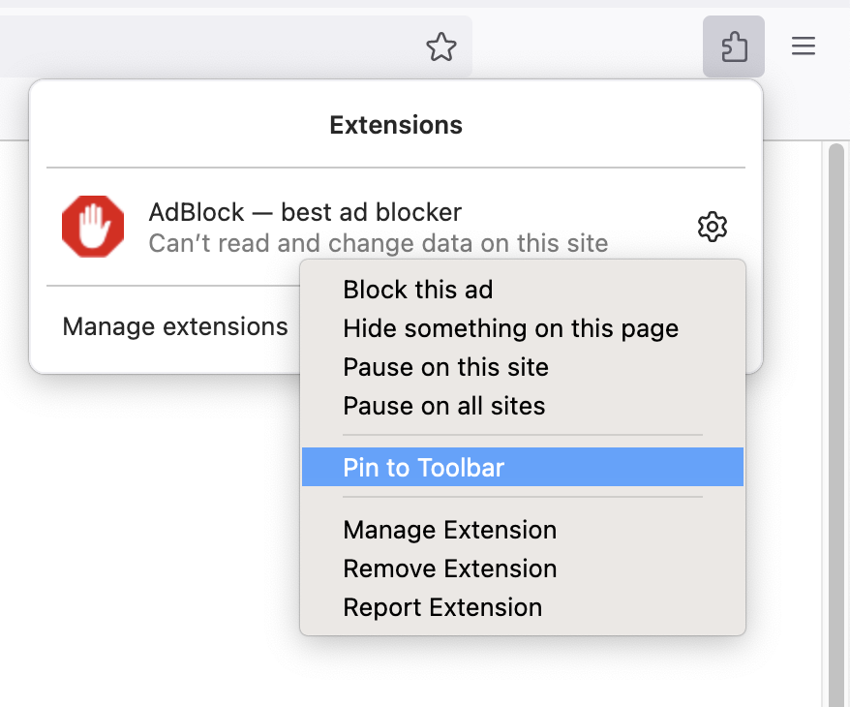Report the AdBlock extension
Image resolution: width=850 pixels, height=707 pixels.
click(441, 607)
